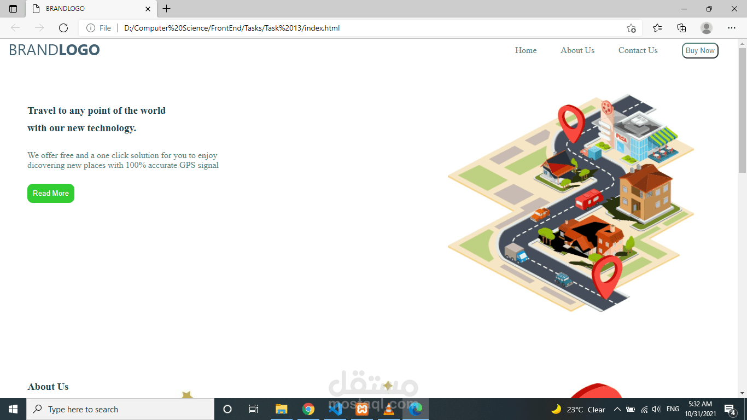The height and width of the screenshot is (420, 747).
Task: Open Google Chrome from taskbar
Action: pos(308,409)
